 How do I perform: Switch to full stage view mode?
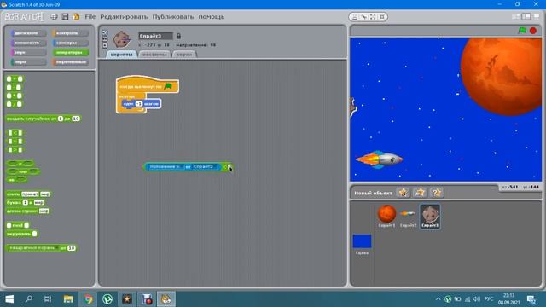[x=526, y=16]
